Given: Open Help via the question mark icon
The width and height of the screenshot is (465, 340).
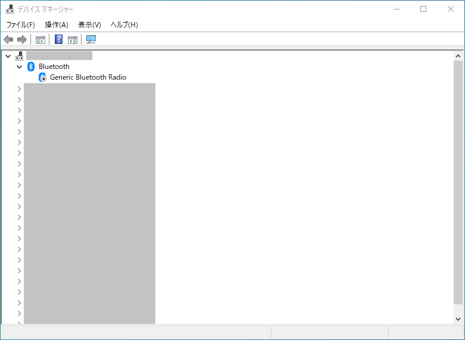Looking at the screenshot, I should 59,39.
